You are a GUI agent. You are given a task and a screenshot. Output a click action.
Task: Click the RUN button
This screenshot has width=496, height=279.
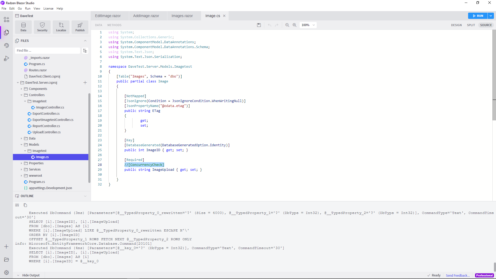[478, 16]
